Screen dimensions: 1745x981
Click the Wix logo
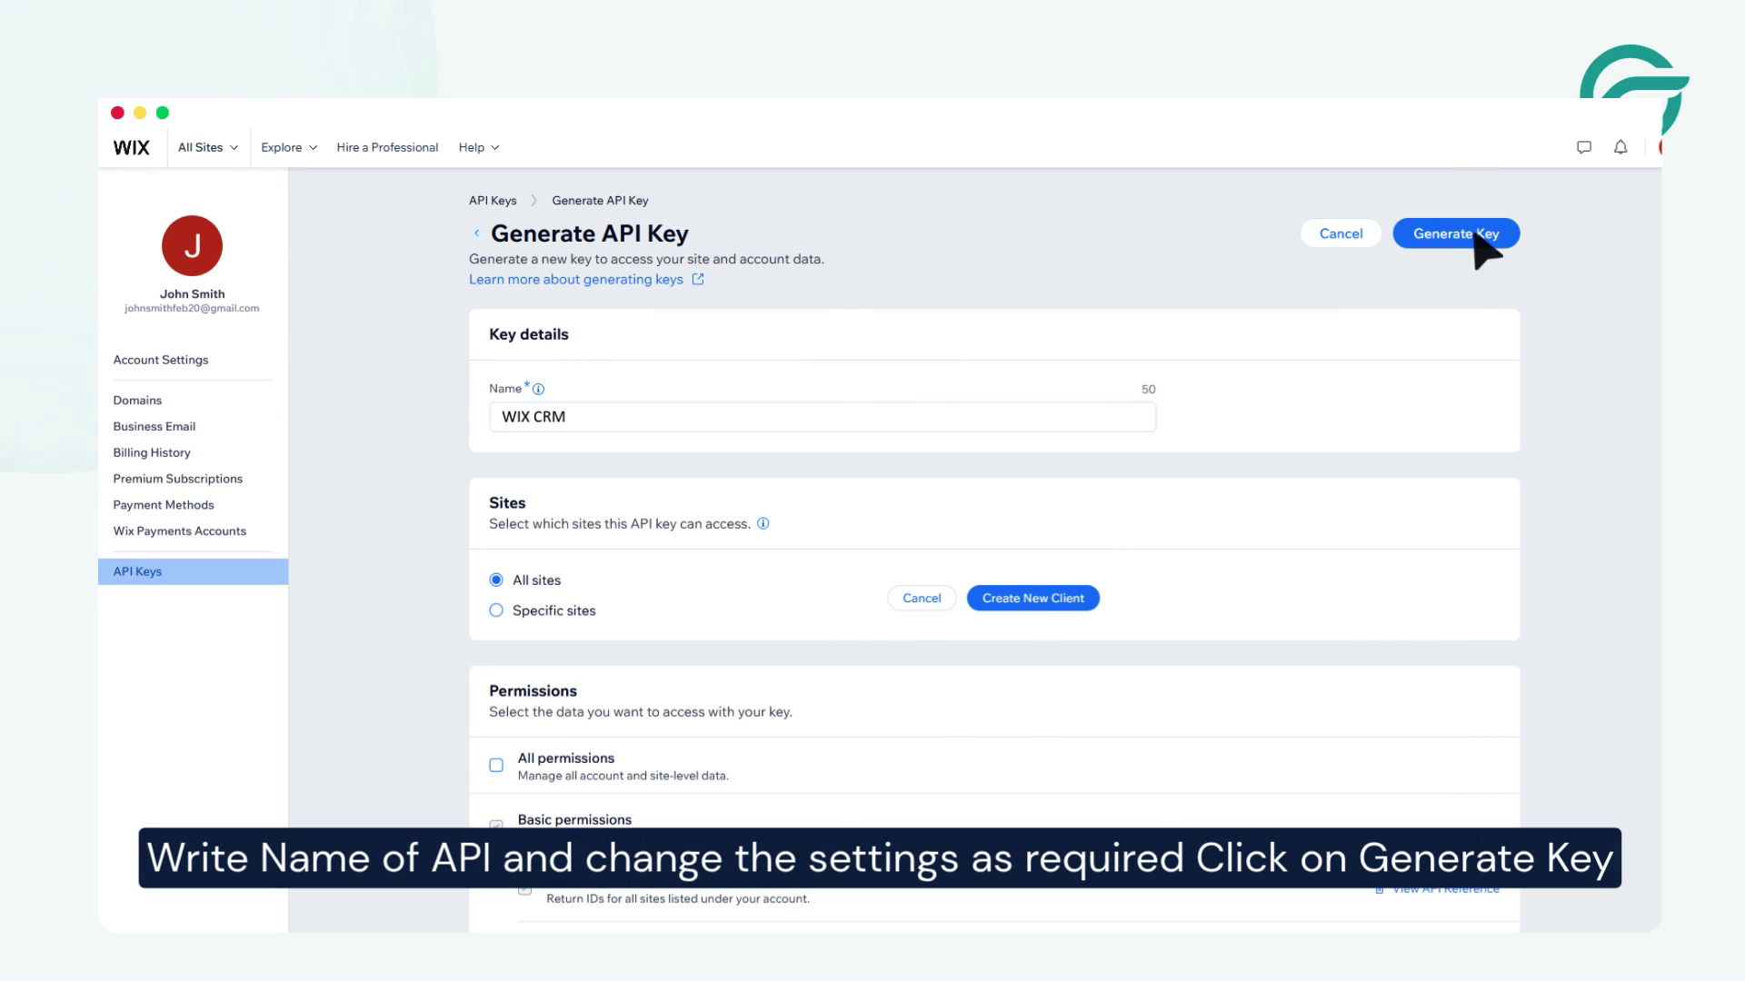tap(131, 147)
